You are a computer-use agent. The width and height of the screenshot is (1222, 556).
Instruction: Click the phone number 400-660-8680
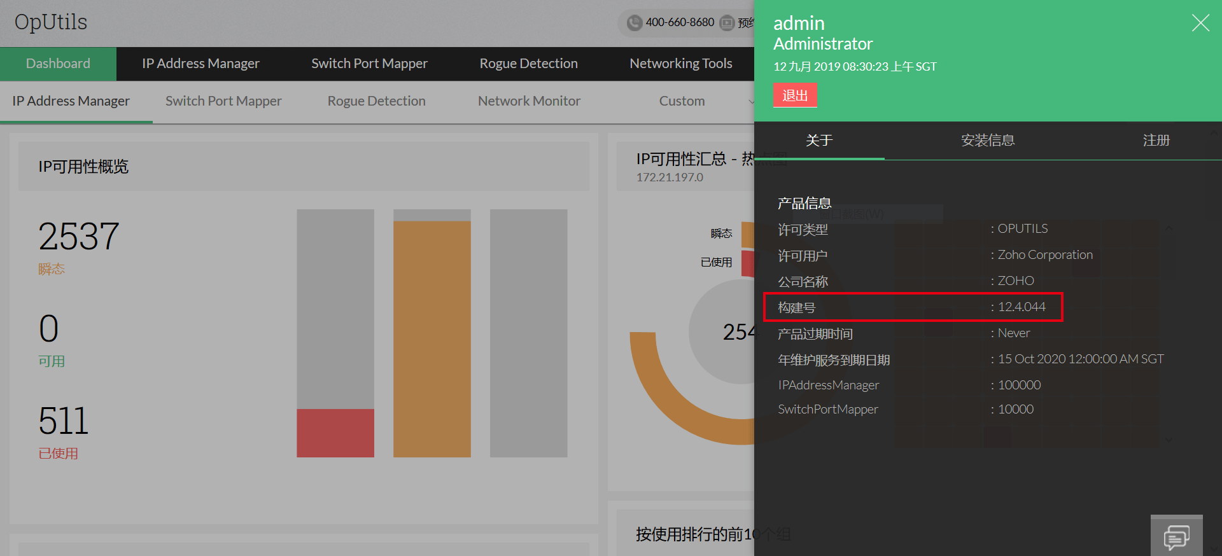[680, 22]
